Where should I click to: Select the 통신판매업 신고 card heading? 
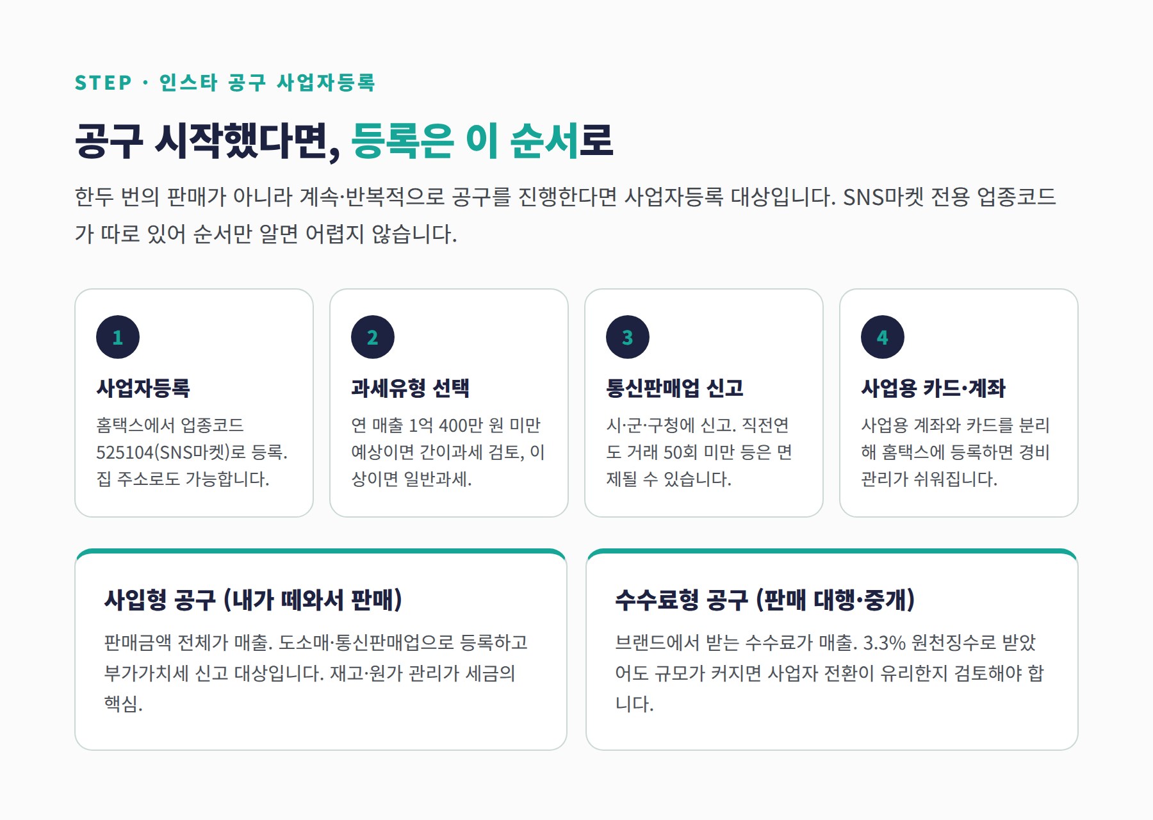click(675, 388)
